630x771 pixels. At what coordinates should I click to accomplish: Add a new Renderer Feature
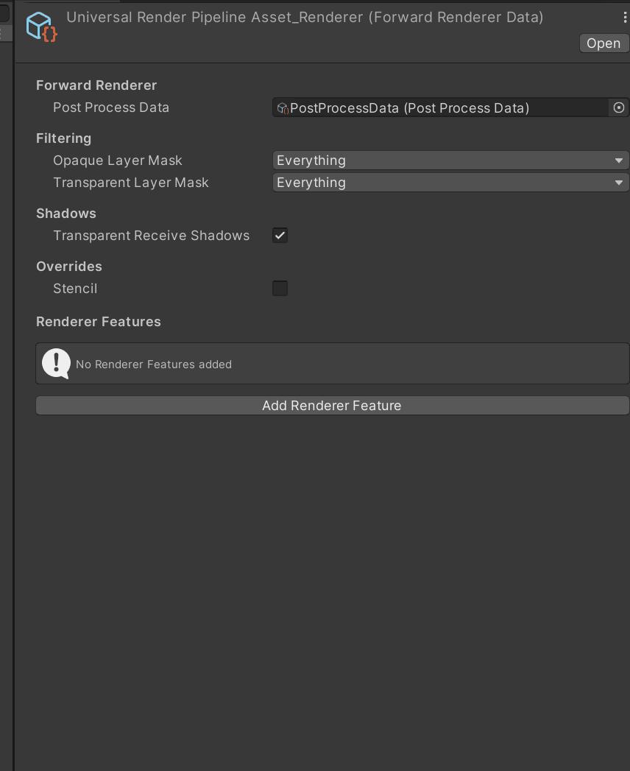pos(332,405)
